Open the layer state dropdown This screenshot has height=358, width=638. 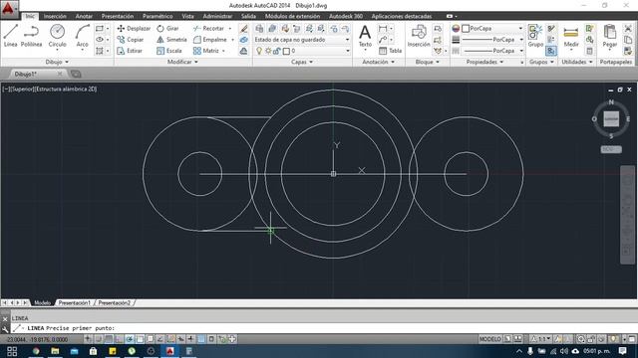click(x=302, y=40)
